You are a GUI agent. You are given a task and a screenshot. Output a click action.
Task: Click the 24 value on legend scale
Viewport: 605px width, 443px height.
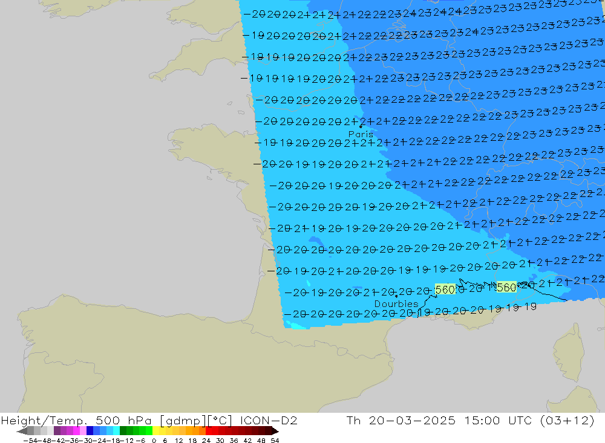point(206,441)
